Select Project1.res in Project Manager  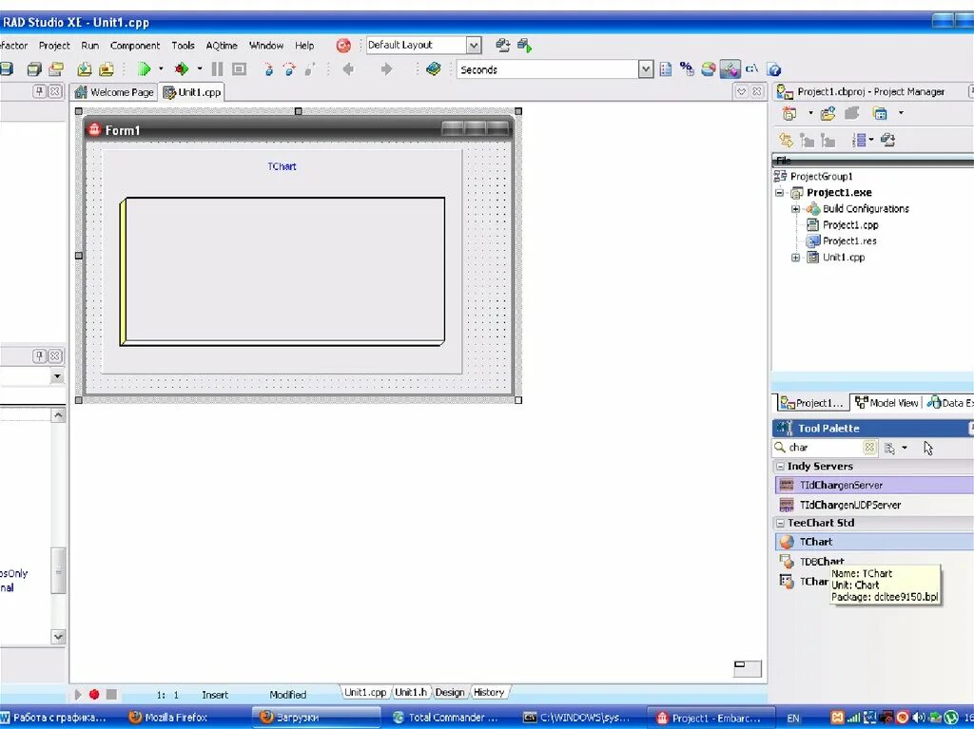pos(849,240)
